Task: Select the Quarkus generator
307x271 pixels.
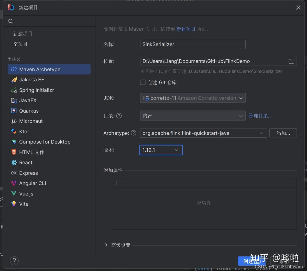Action: (x=29, y=111)
